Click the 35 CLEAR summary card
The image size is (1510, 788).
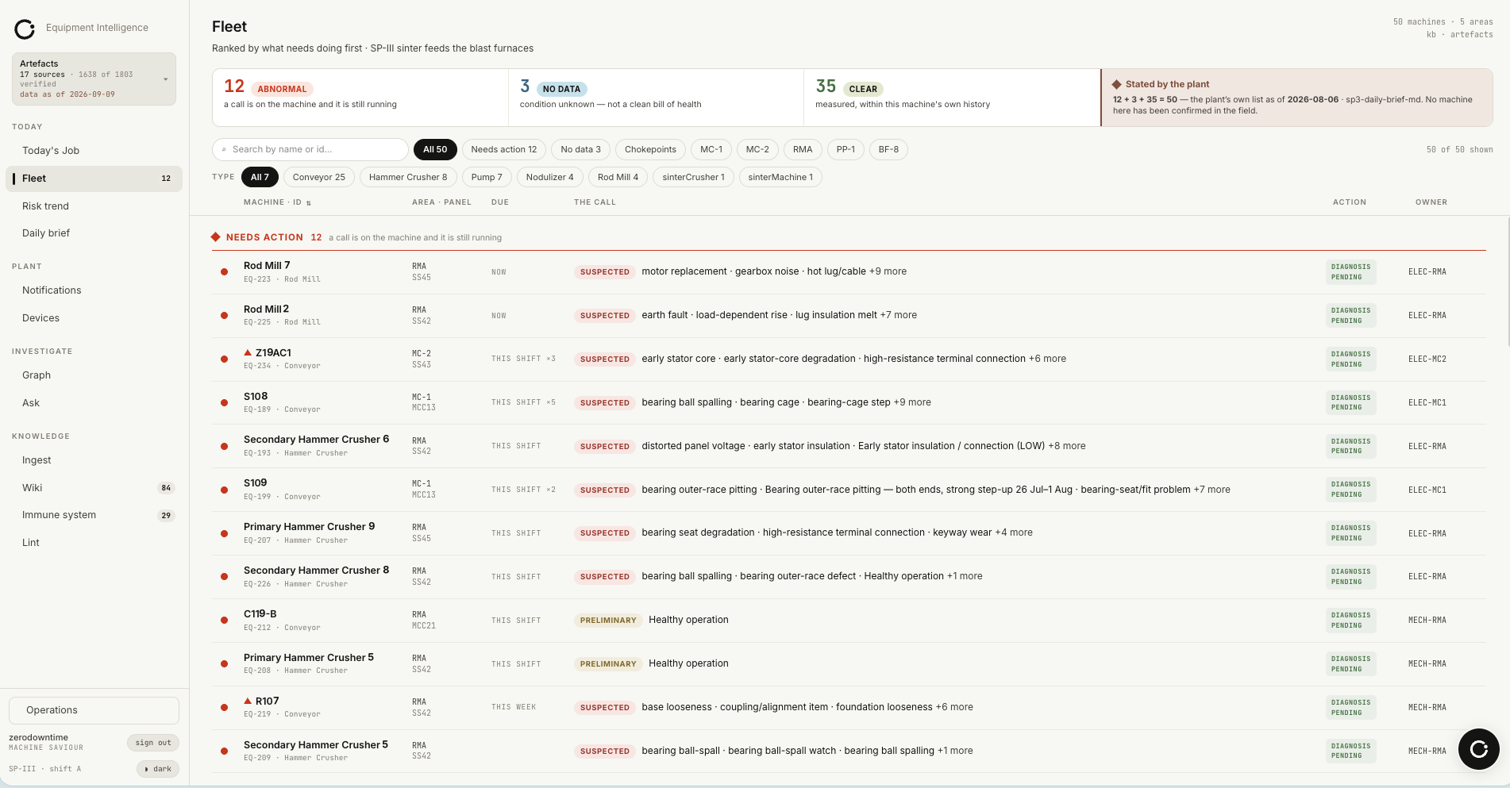pos(952,97)
